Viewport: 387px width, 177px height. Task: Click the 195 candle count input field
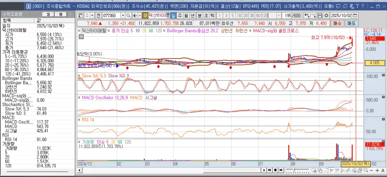point(287,16)
